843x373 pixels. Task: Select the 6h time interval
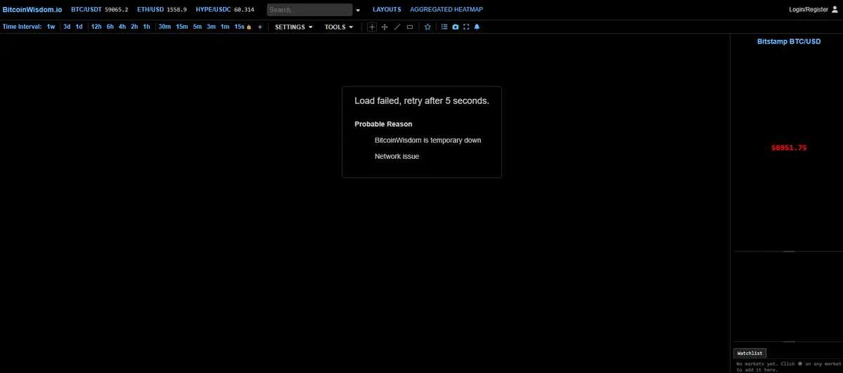click(x=110, y=27)
